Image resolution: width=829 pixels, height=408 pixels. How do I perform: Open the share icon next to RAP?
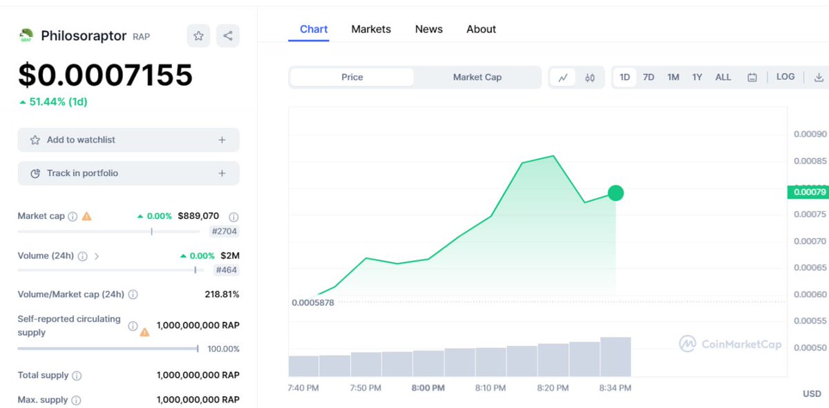click(228, 36)
